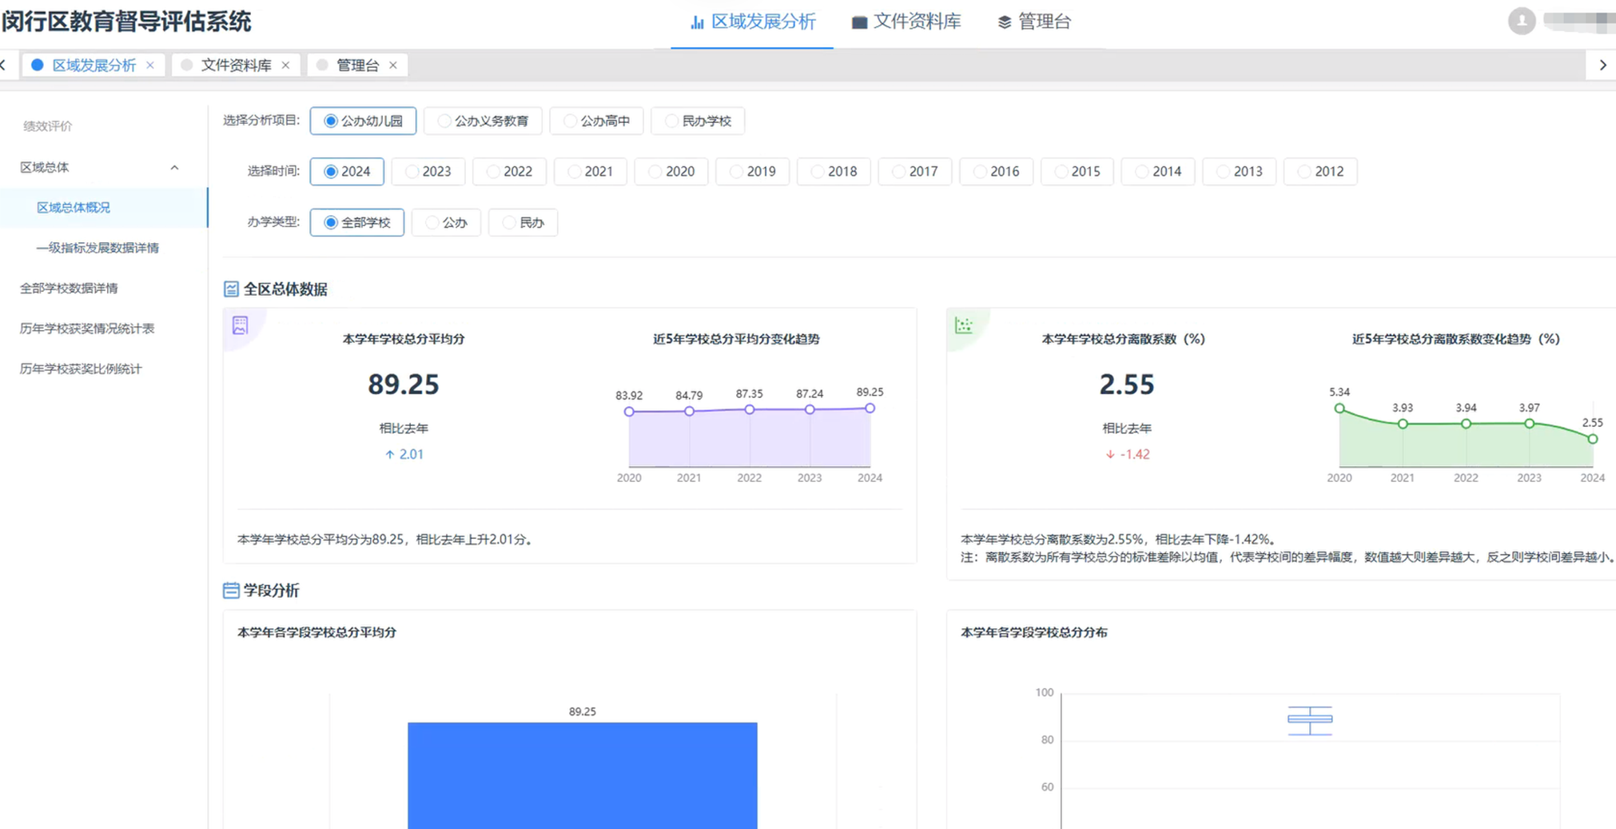Select year 2022
Screen dimensions: 1616x829
[x=509, y=172]
